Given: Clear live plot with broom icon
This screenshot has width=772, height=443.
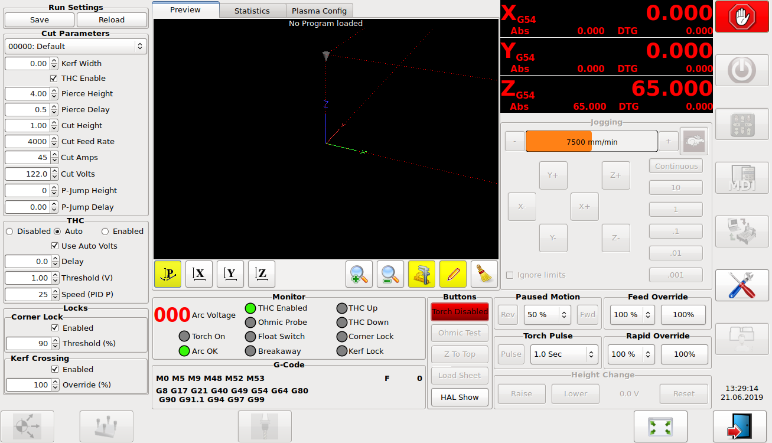Looking at the screenshot, I should coord(484,274).
